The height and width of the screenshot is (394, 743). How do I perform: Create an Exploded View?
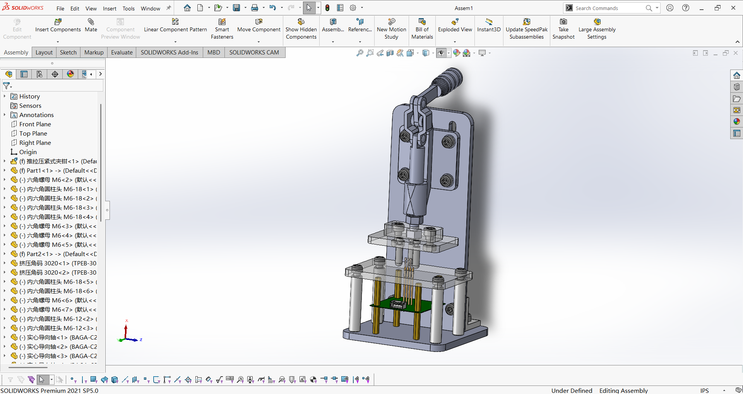tap(455, 25)
